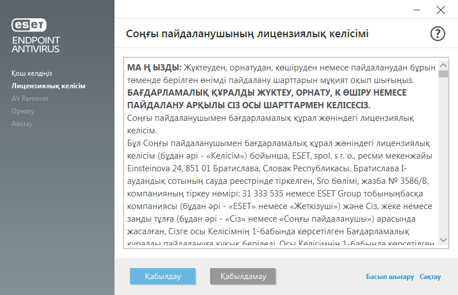This screenshot has width=458, height=295.
Task: Select the Орнату step in sidebar
Action: point(23,111)
